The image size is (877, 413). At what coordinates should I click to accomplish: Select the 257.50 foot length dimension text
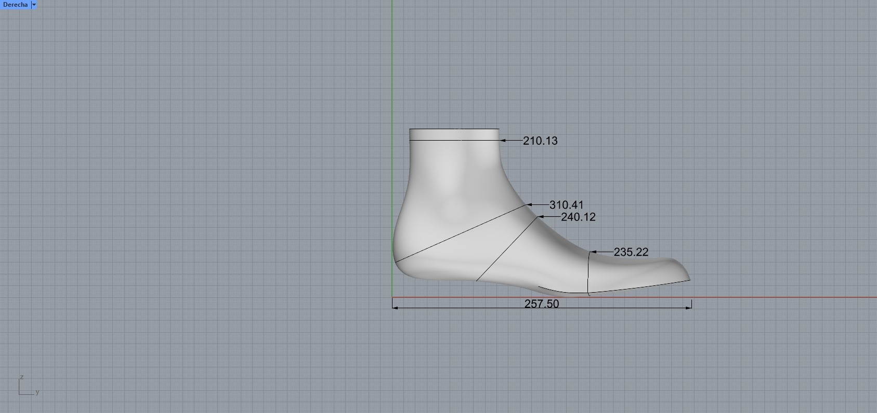pos(542,304)
